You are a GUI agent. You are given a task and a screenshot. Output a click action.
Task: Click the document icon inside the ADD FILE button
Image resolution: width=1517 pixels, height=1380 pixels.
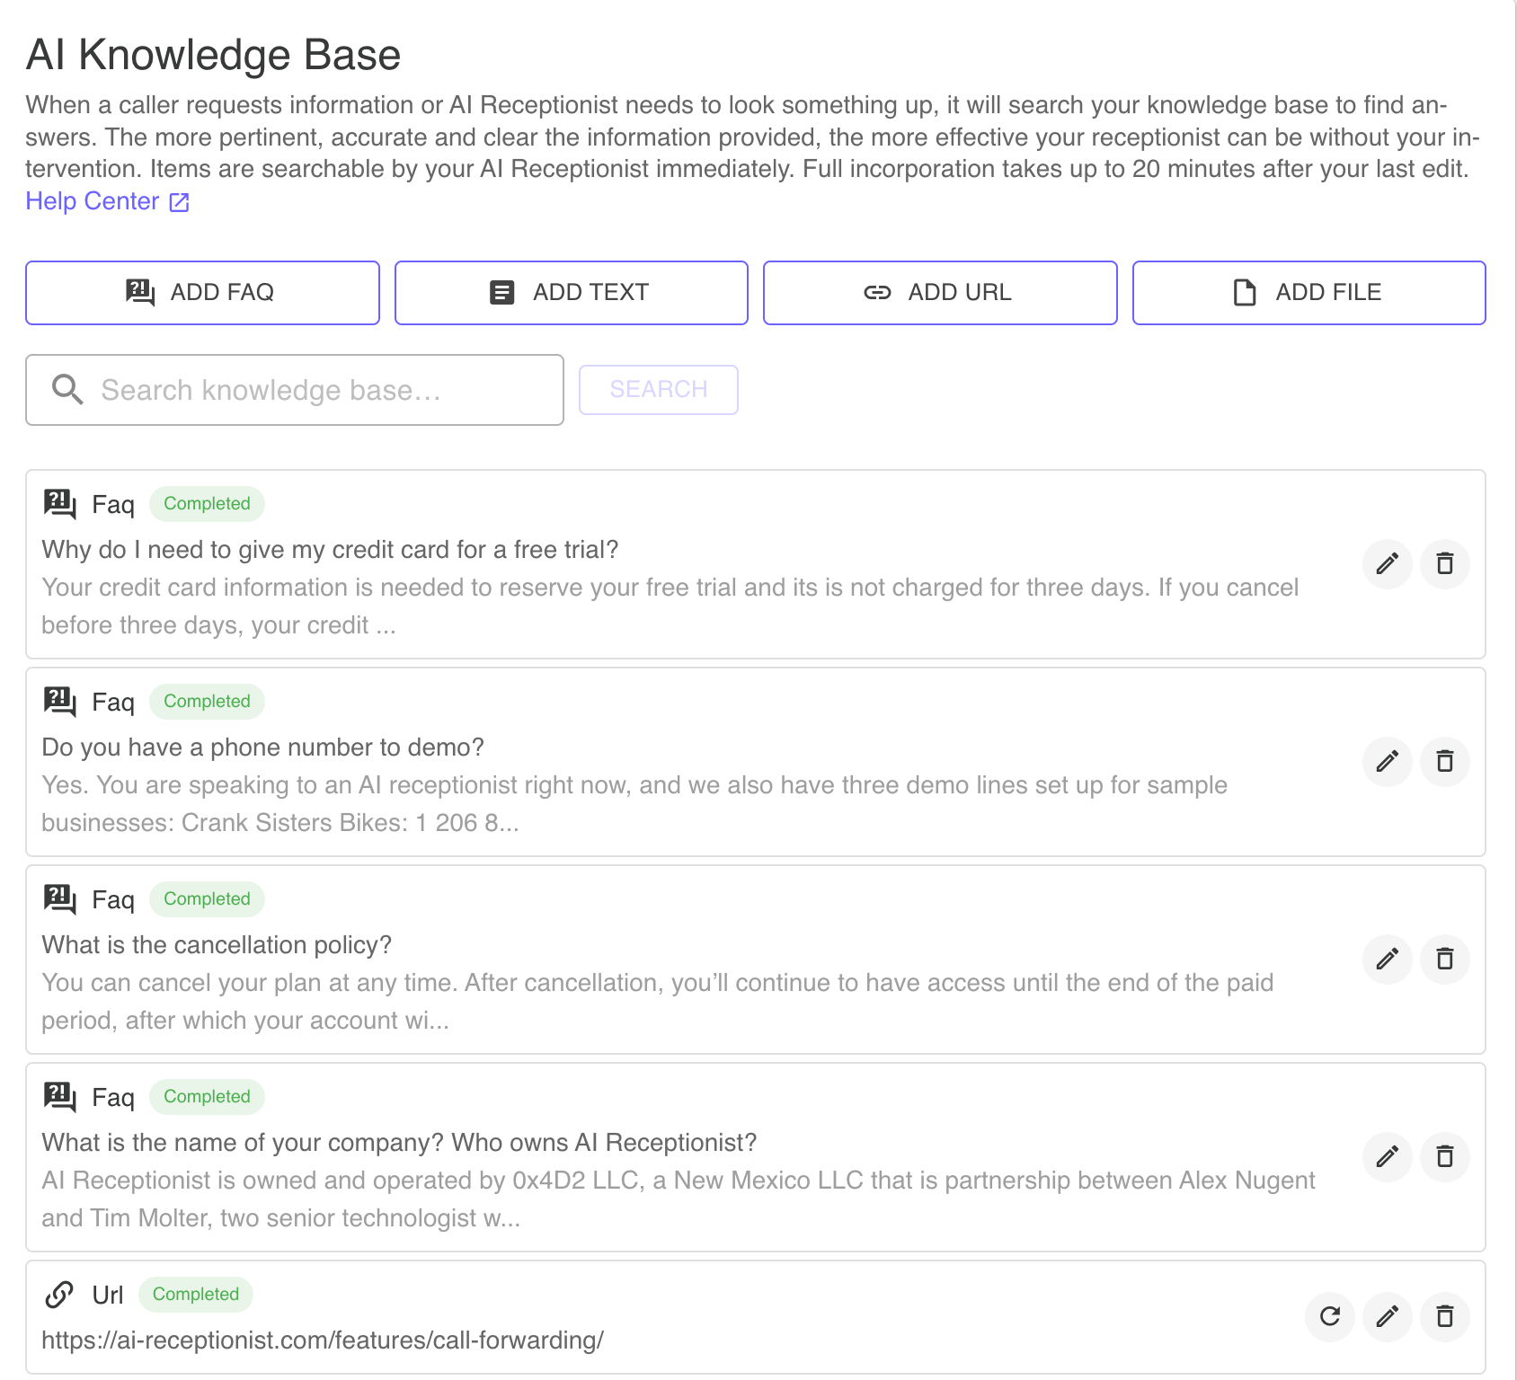pyautogui.click(x=1244, y=292)
